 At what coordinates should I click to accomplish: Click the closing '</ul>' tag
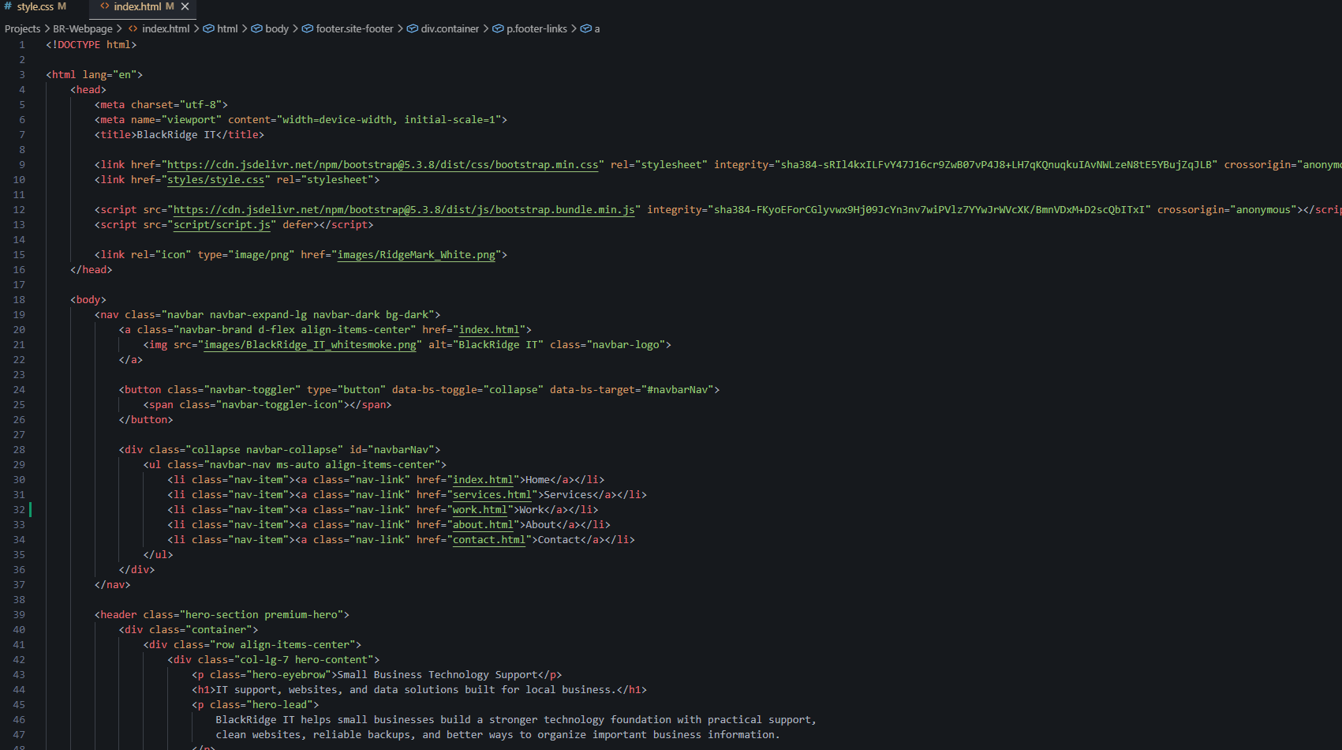point(159,555)
